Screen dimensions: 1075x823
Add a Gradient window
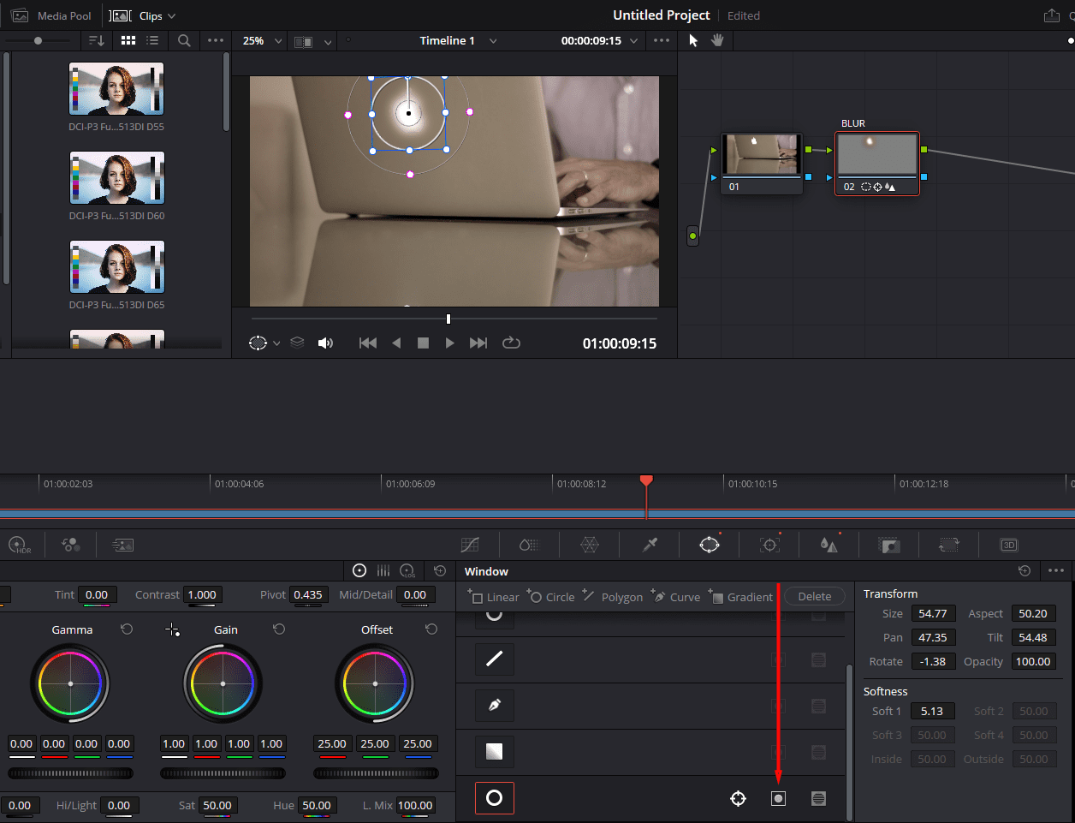(741, 596)
